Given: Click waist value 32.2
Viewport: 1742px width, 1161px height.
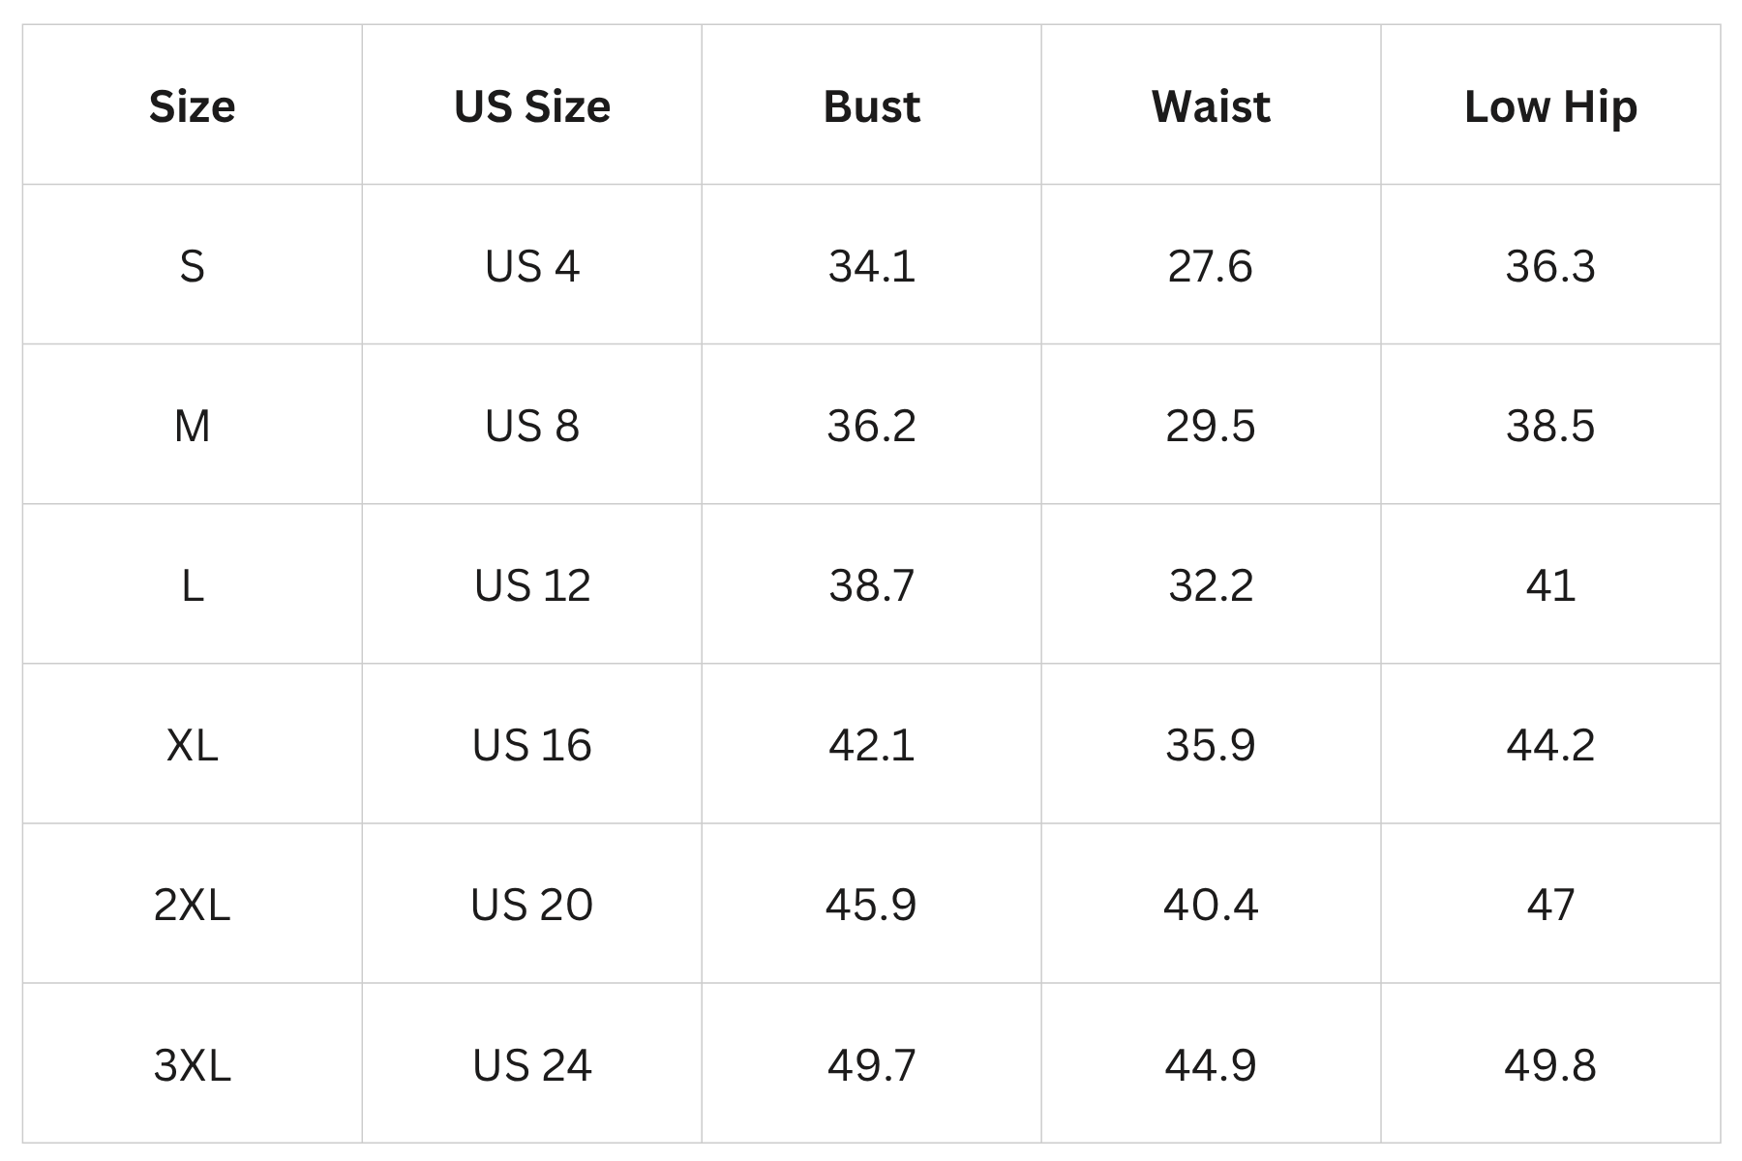Looking at the screenshot, I should tap(1211, 585).
